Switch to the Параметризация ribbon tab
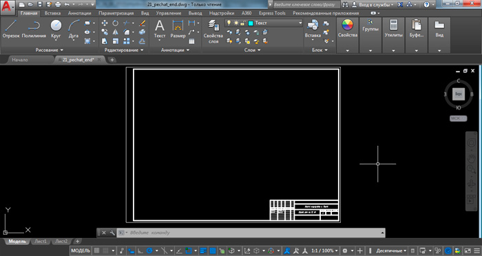The height and width of the screenshot is (256, 482). coord(116,13)
